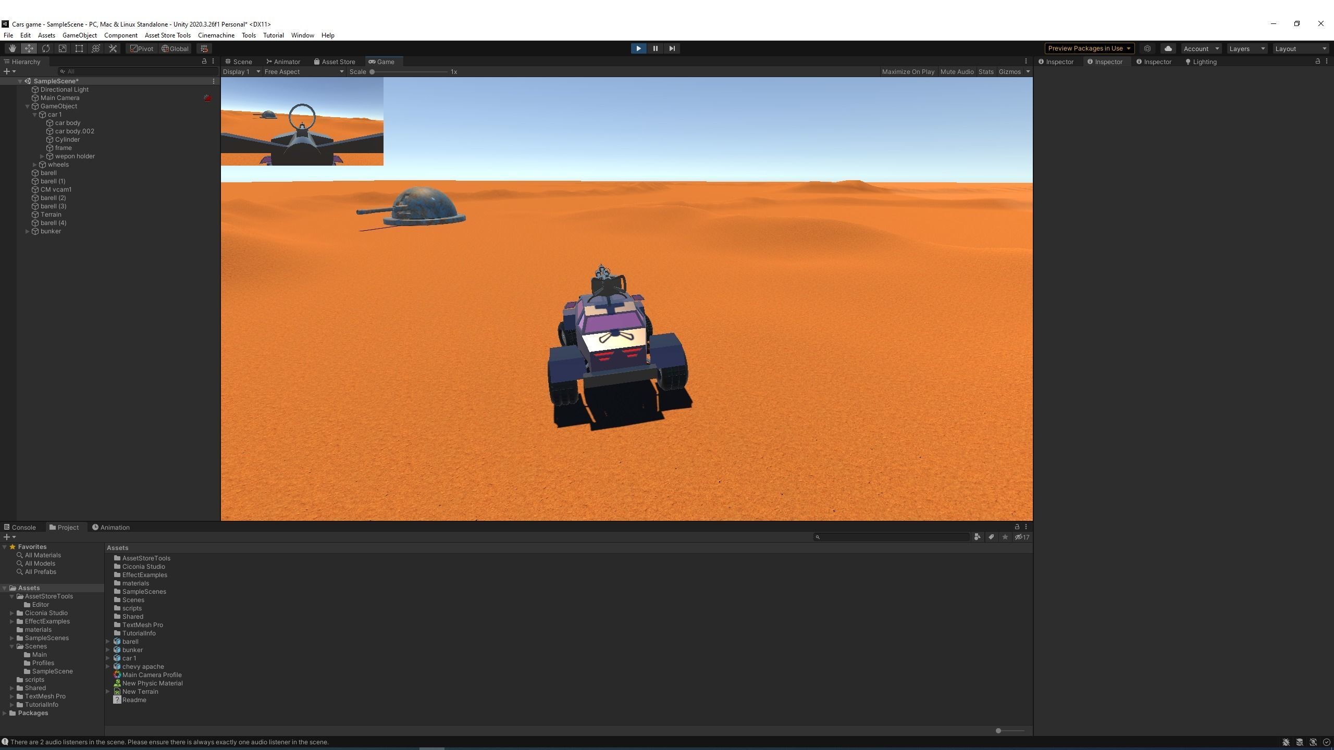Viewport: 1334px width, 750px height.
Task: Expand wheels in Hierarchy
Action: click(x=35, y=165)
